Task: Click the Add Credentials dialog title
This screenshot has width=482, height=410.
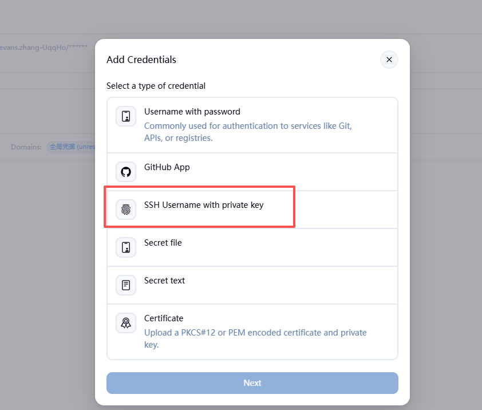Action: tap(141, 60)
